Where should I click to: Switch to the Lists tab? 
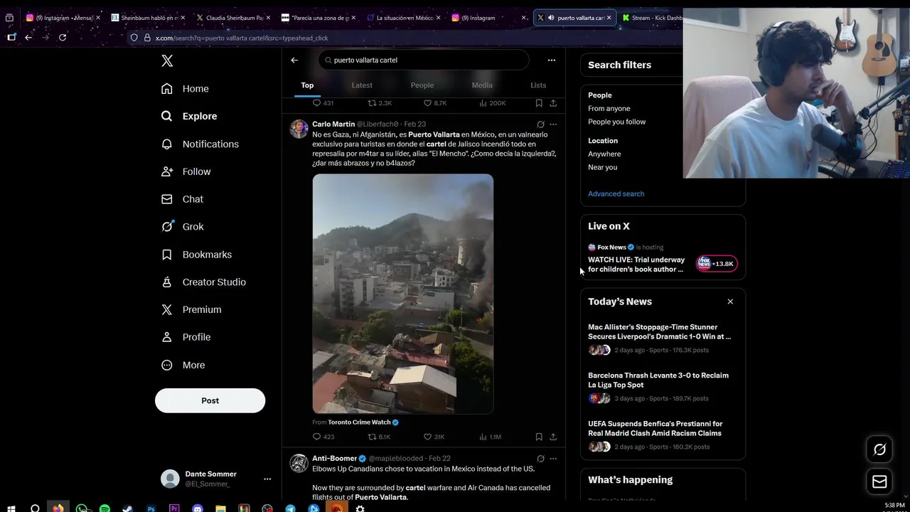pyautogui.click(x=538, y=85)
